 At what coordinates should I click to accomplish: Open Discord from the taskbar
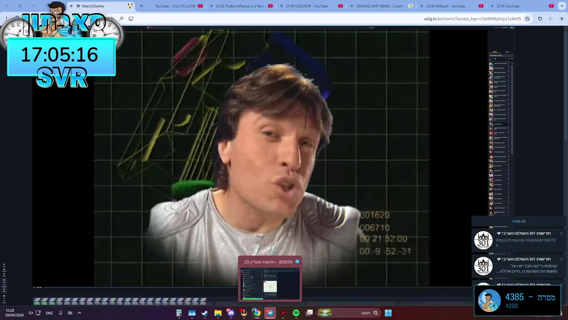[x=231, y=313]
